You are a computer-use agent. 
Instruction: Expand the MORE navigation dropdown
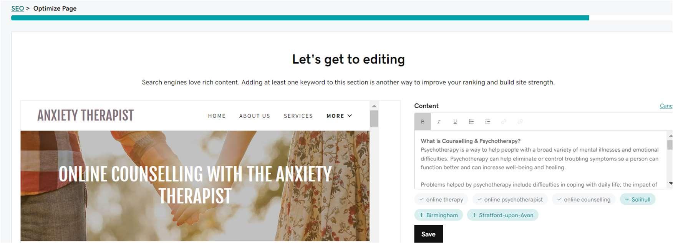(339, 116)
